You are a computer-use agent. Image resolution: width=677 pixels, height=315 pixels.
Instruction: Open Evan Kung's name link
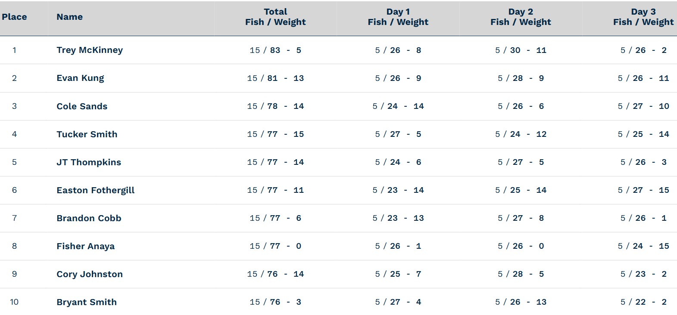(x=80, y=78)
